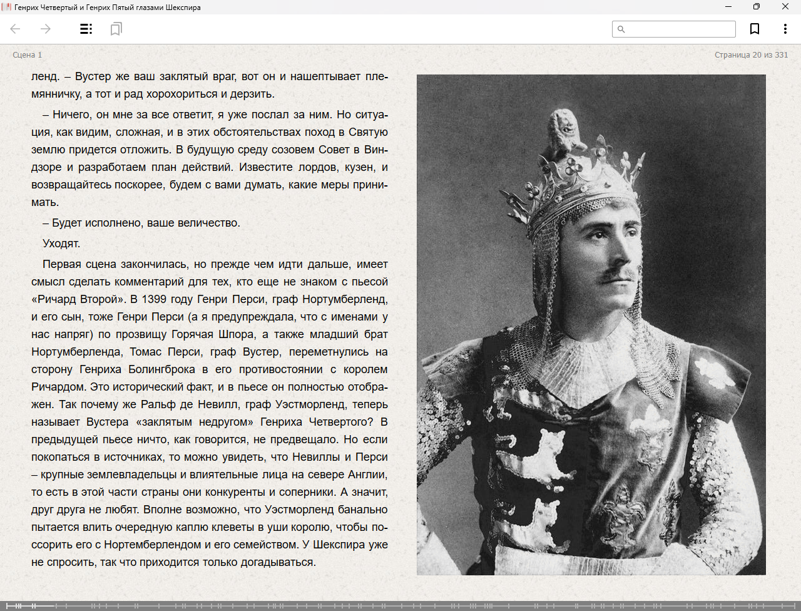
Task: Minimize the book reader window
Action: pyautogui.click(x=728, y=7)
